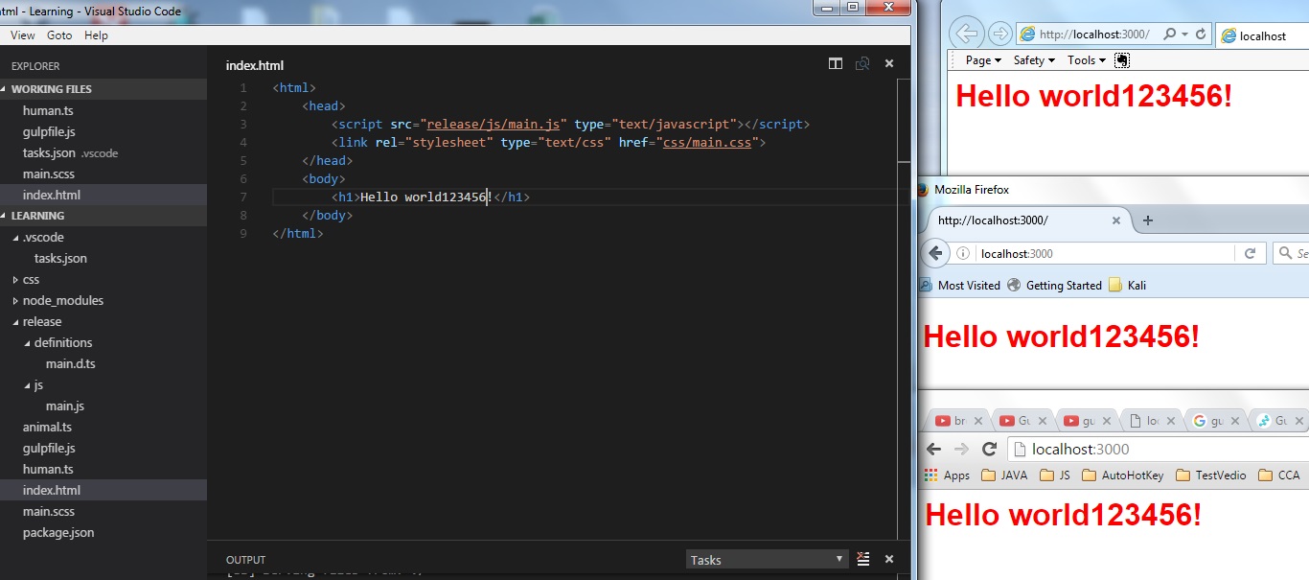Click the VS Code editor vertical scrollbar

904,307
